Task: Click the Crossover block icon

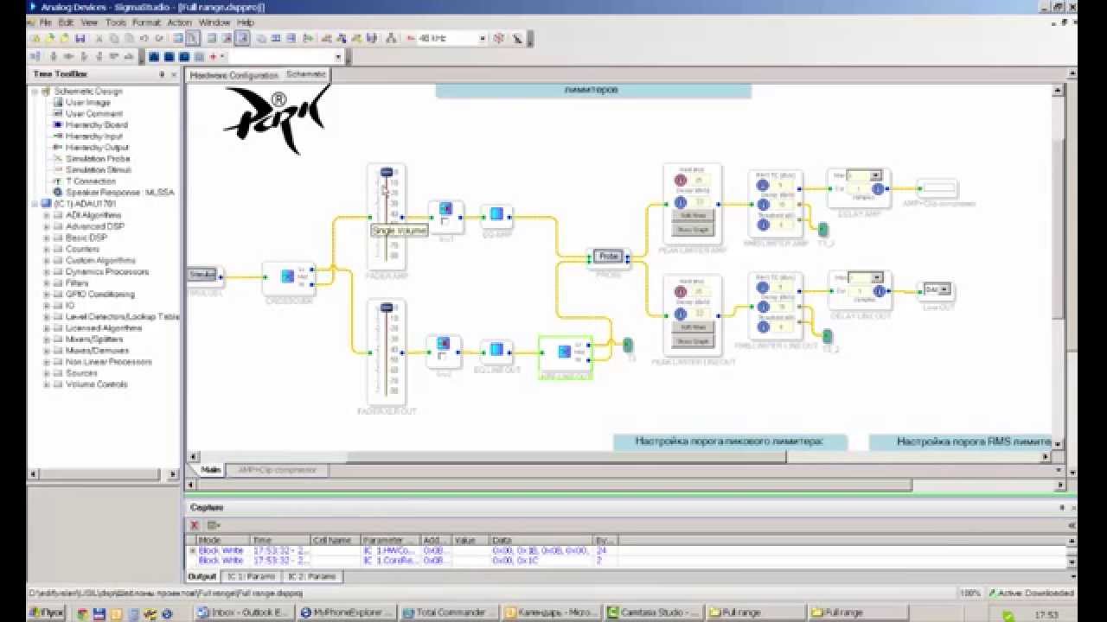Action: coord(288,276)
